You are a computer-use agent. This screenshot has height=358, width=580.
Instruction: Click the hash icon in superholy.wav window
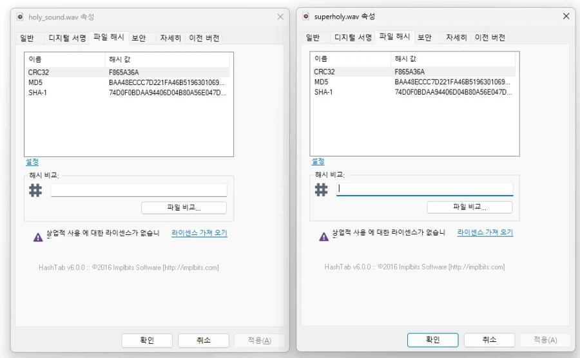(x=321, y=189)
